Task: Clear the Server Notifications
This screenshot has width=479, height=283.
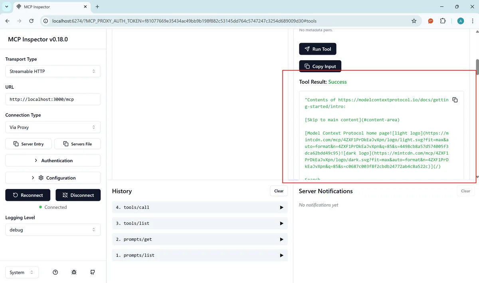Action: coord(465,191)
